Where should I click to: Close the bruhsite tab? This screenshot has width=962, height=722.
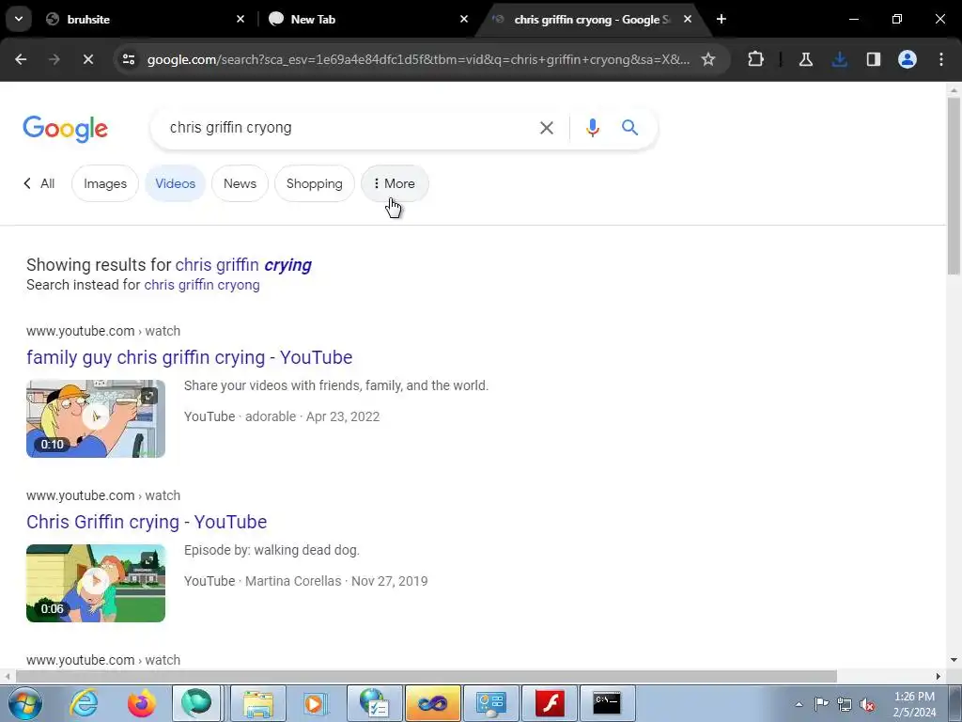coord(240,19)
